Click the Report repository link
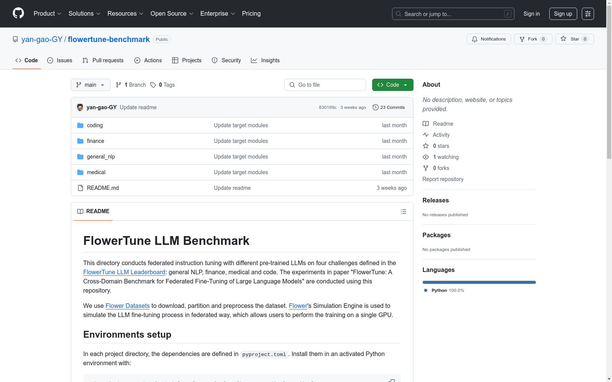This screenshot has width=612, height=382. [x=443, y=179]
